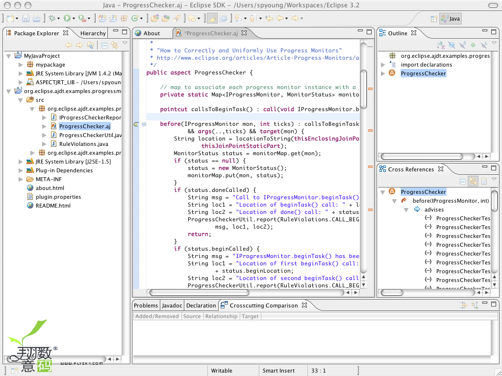Select RuleViolations.java in Package Explorer
The image size is (502, 376).
[x=83, y=144]
